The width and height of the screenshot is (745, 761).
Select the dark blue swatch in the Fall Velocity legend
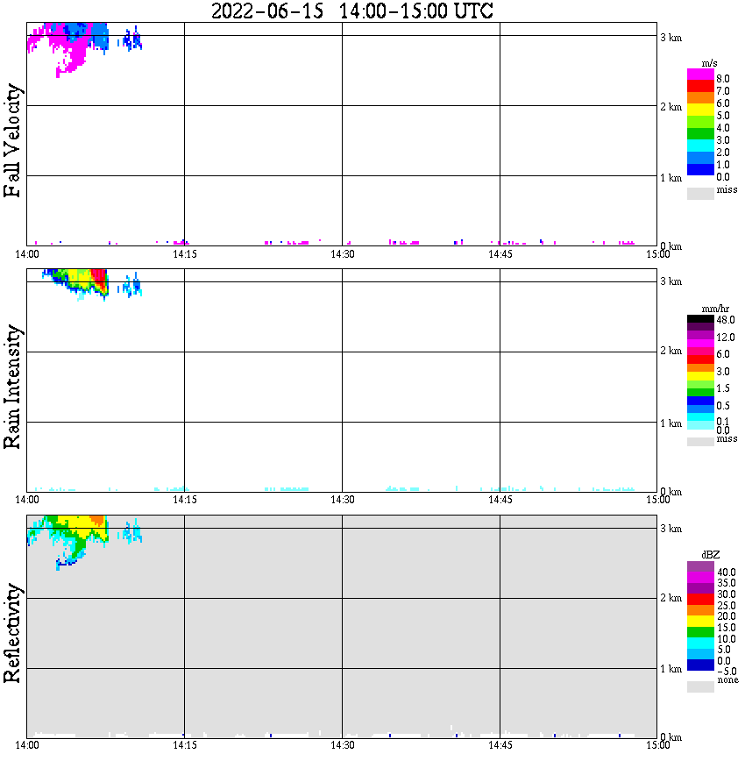click(x=700, y=169)
